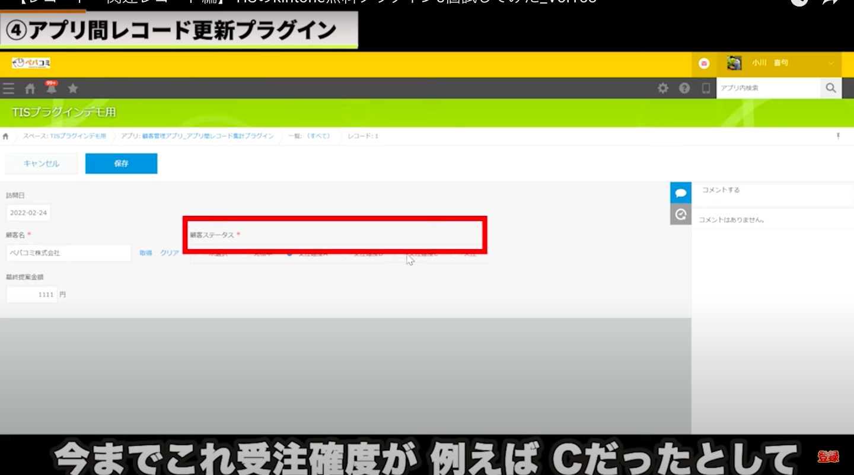
Task: Open the settings gear icon
Action: 663,88
